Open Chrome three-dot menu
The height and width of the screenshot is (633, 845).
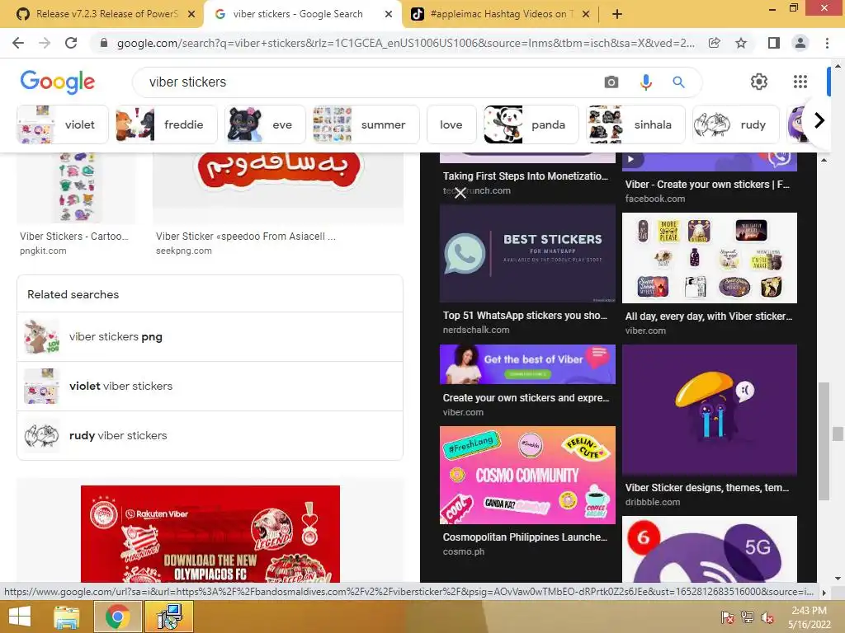pos(827,43)
